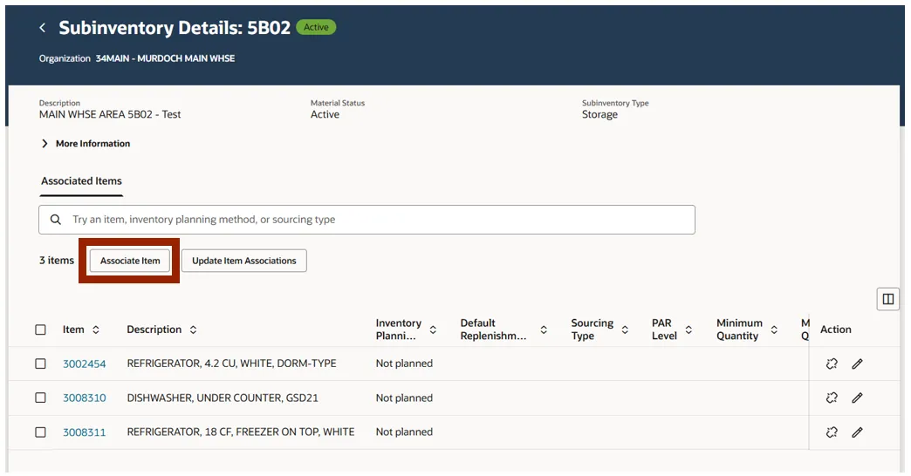Check the box for item 3002454
Viewport: 911px width, 476px height.
click(x=41, y=364)
